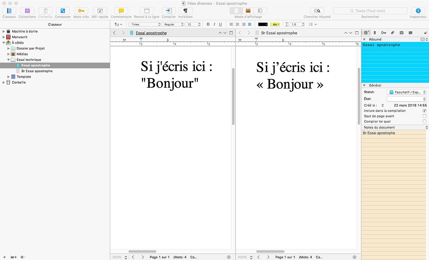Image resolution: width=429 pixels, height=260 pixels.
Task: Open the black text color swatch
Action: (x=263, y=24)
